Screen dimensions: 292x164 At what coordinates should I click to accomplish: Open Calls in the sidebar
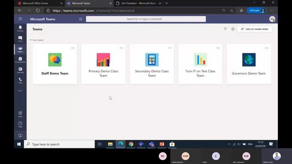point(20,81)
